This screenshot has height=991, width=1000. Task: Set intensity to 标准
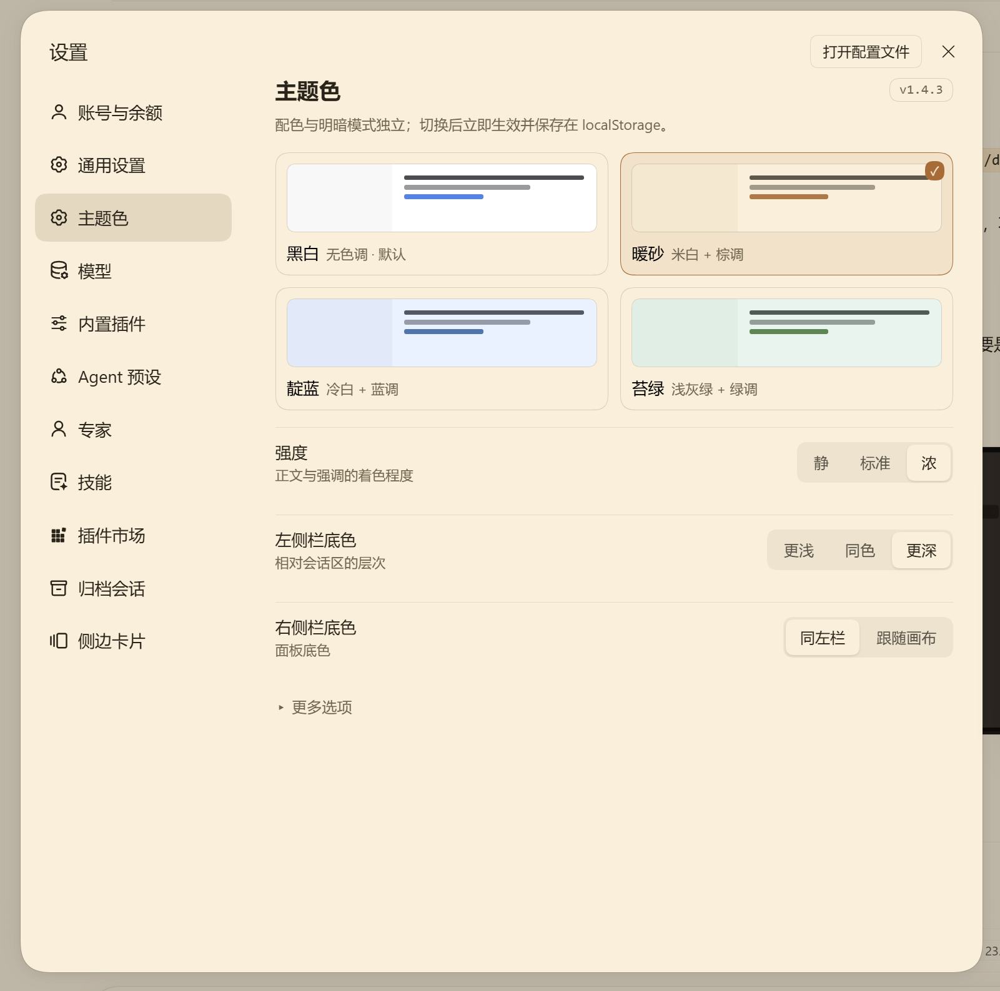tap(874, 463)
